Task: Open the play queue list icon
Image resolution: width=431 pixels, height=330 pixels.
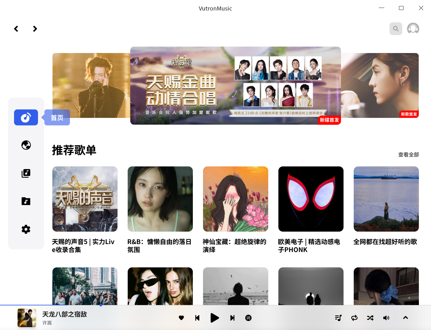Action: [x=338, y=318]
